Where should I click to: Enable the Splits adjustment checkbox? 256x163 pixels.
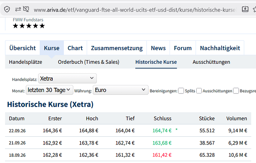(181, 91)
